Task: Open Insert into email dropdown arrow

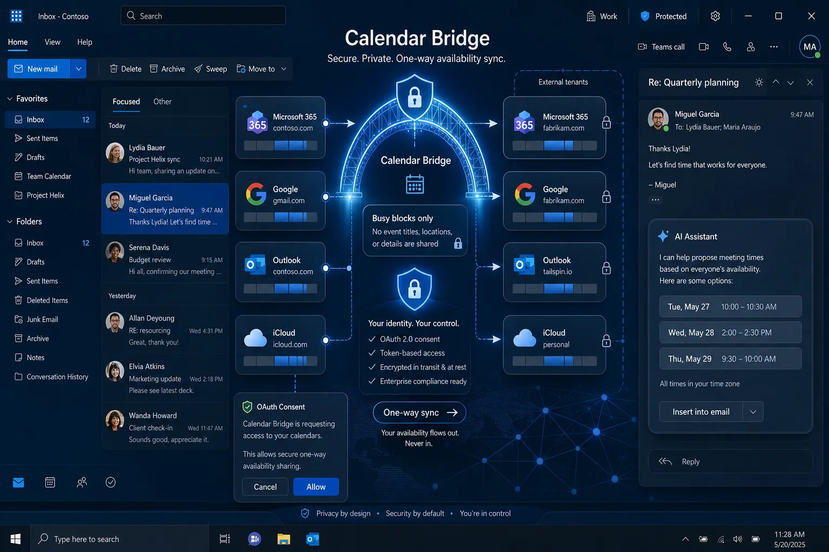Action: tap(753, 412)
